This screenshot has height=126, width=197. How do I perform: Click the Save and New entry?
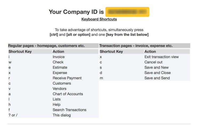pos(157,67)
